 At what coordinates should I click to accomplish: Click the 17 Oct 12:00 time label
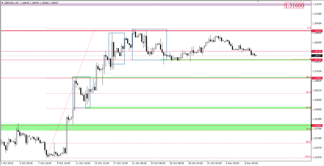tap(121, 163)
